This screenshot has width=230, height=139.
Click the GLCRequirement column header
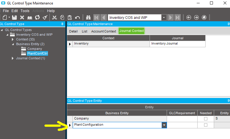(x=182, y=113)
